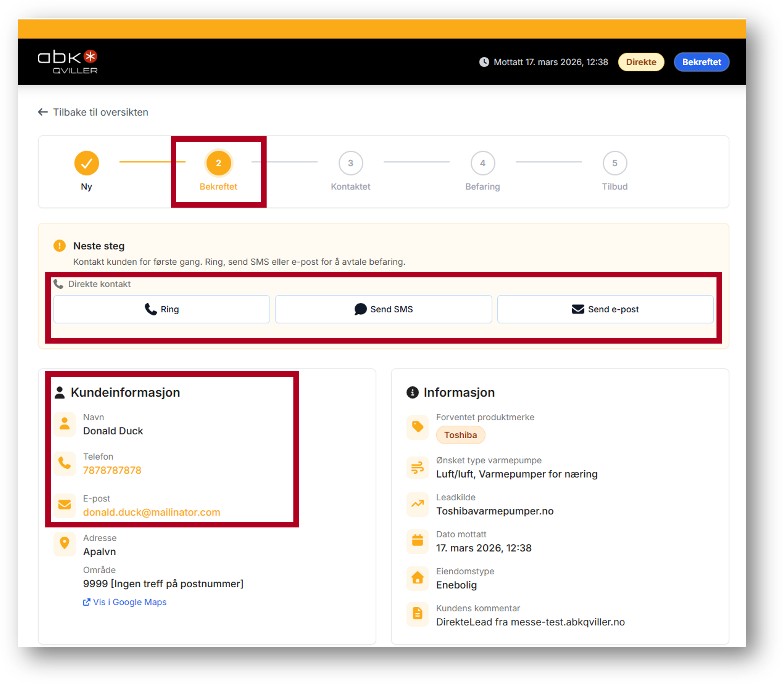Viewport: 783px width, 684px height.
Task: Go to step 3 Kontaktet
Action: (351, 163)
